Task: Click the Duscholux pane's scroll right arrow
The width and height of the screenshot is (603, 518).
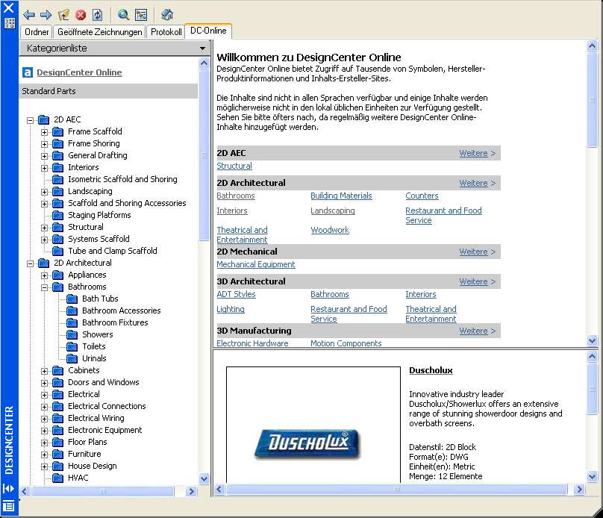Action: [x=579, y=490]
